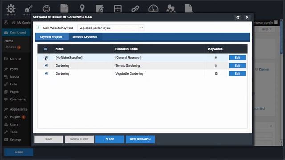The height and width of the screenshot is (160, 285).
Task: Click the [No Niche Specified] cell
Action: (69, 57)
